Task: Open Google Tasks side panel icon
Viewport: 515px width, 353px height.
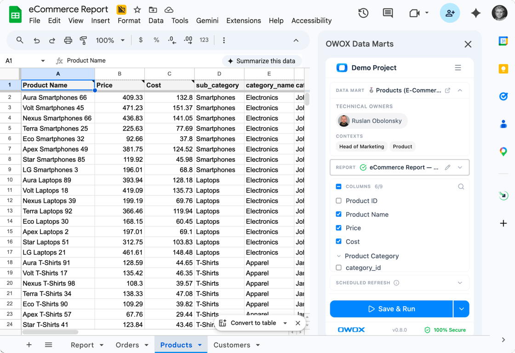Action: (x=503, y=96)
